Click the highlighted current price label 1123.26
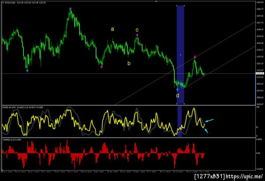Screen dimensions: 265x181 (260, 73)
